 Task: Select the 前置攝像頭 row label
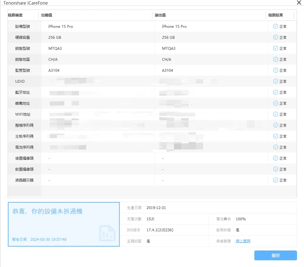point(24,169)
